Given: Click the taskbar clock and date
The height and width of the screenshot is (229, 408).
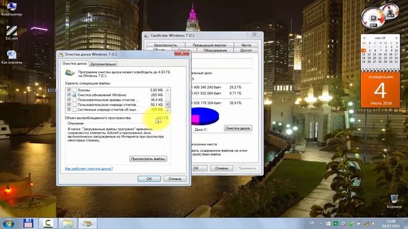Looking at the screenshot, I should [x=391, y=223].
